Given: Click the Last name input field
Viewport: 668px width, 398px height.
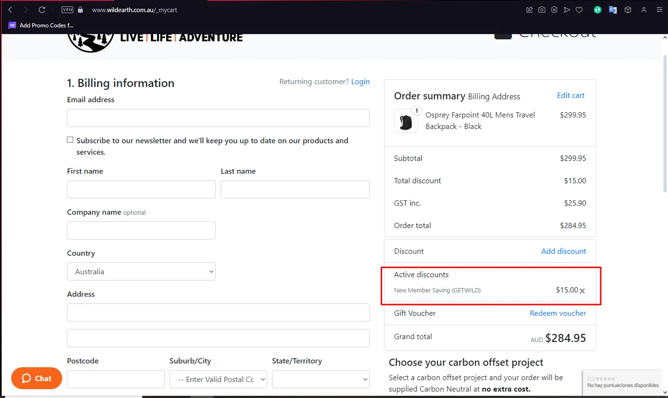Looking at the screenshot, I should 295,189.
